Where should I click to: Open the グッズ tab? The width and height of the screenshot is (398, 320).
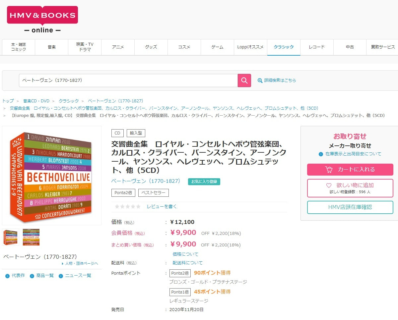(x=151, y=47)
